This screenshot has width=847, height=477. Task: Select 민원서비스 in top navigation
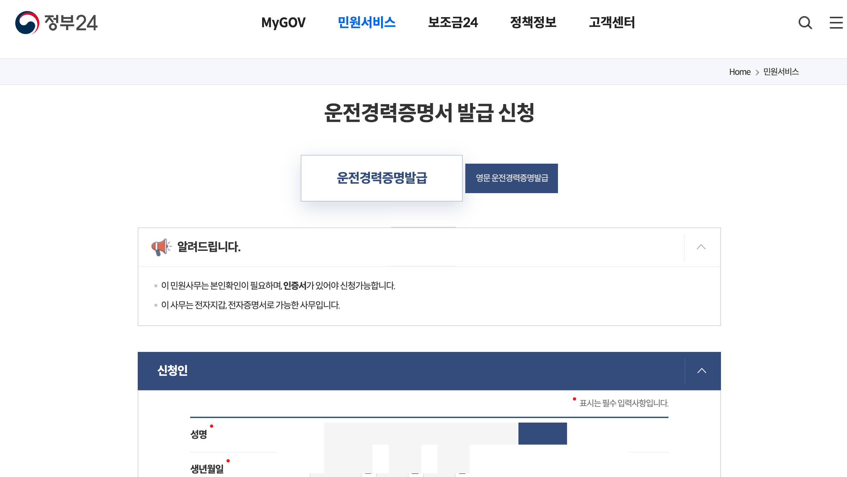click(x=366, y=22)
